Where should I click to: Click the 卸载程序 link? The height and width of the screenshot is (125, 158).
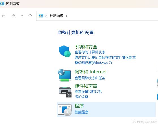click(x=81, y=112)
